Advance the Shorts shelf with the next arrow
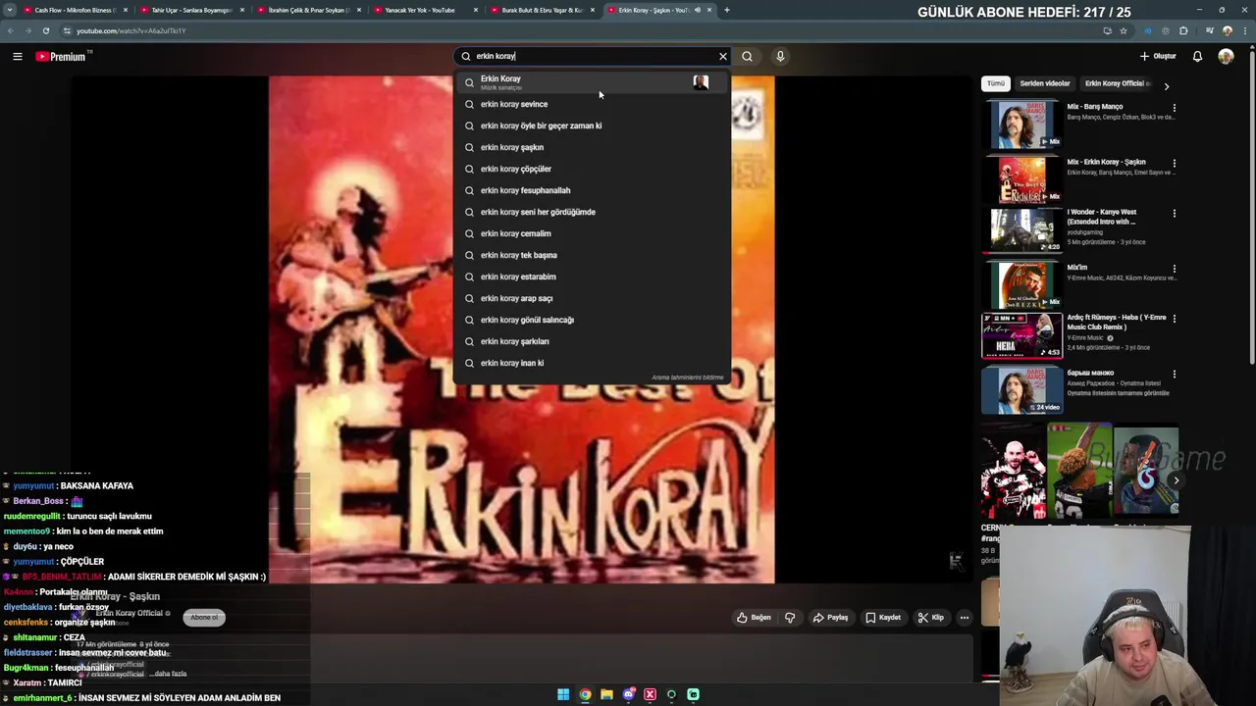1256x706 pixels. (1176, 480)
